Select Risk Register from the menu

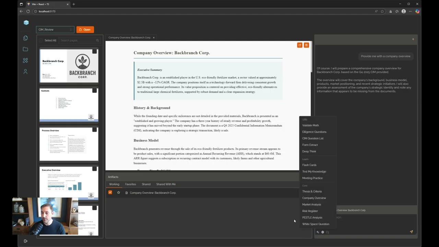[x=310, y=211]
